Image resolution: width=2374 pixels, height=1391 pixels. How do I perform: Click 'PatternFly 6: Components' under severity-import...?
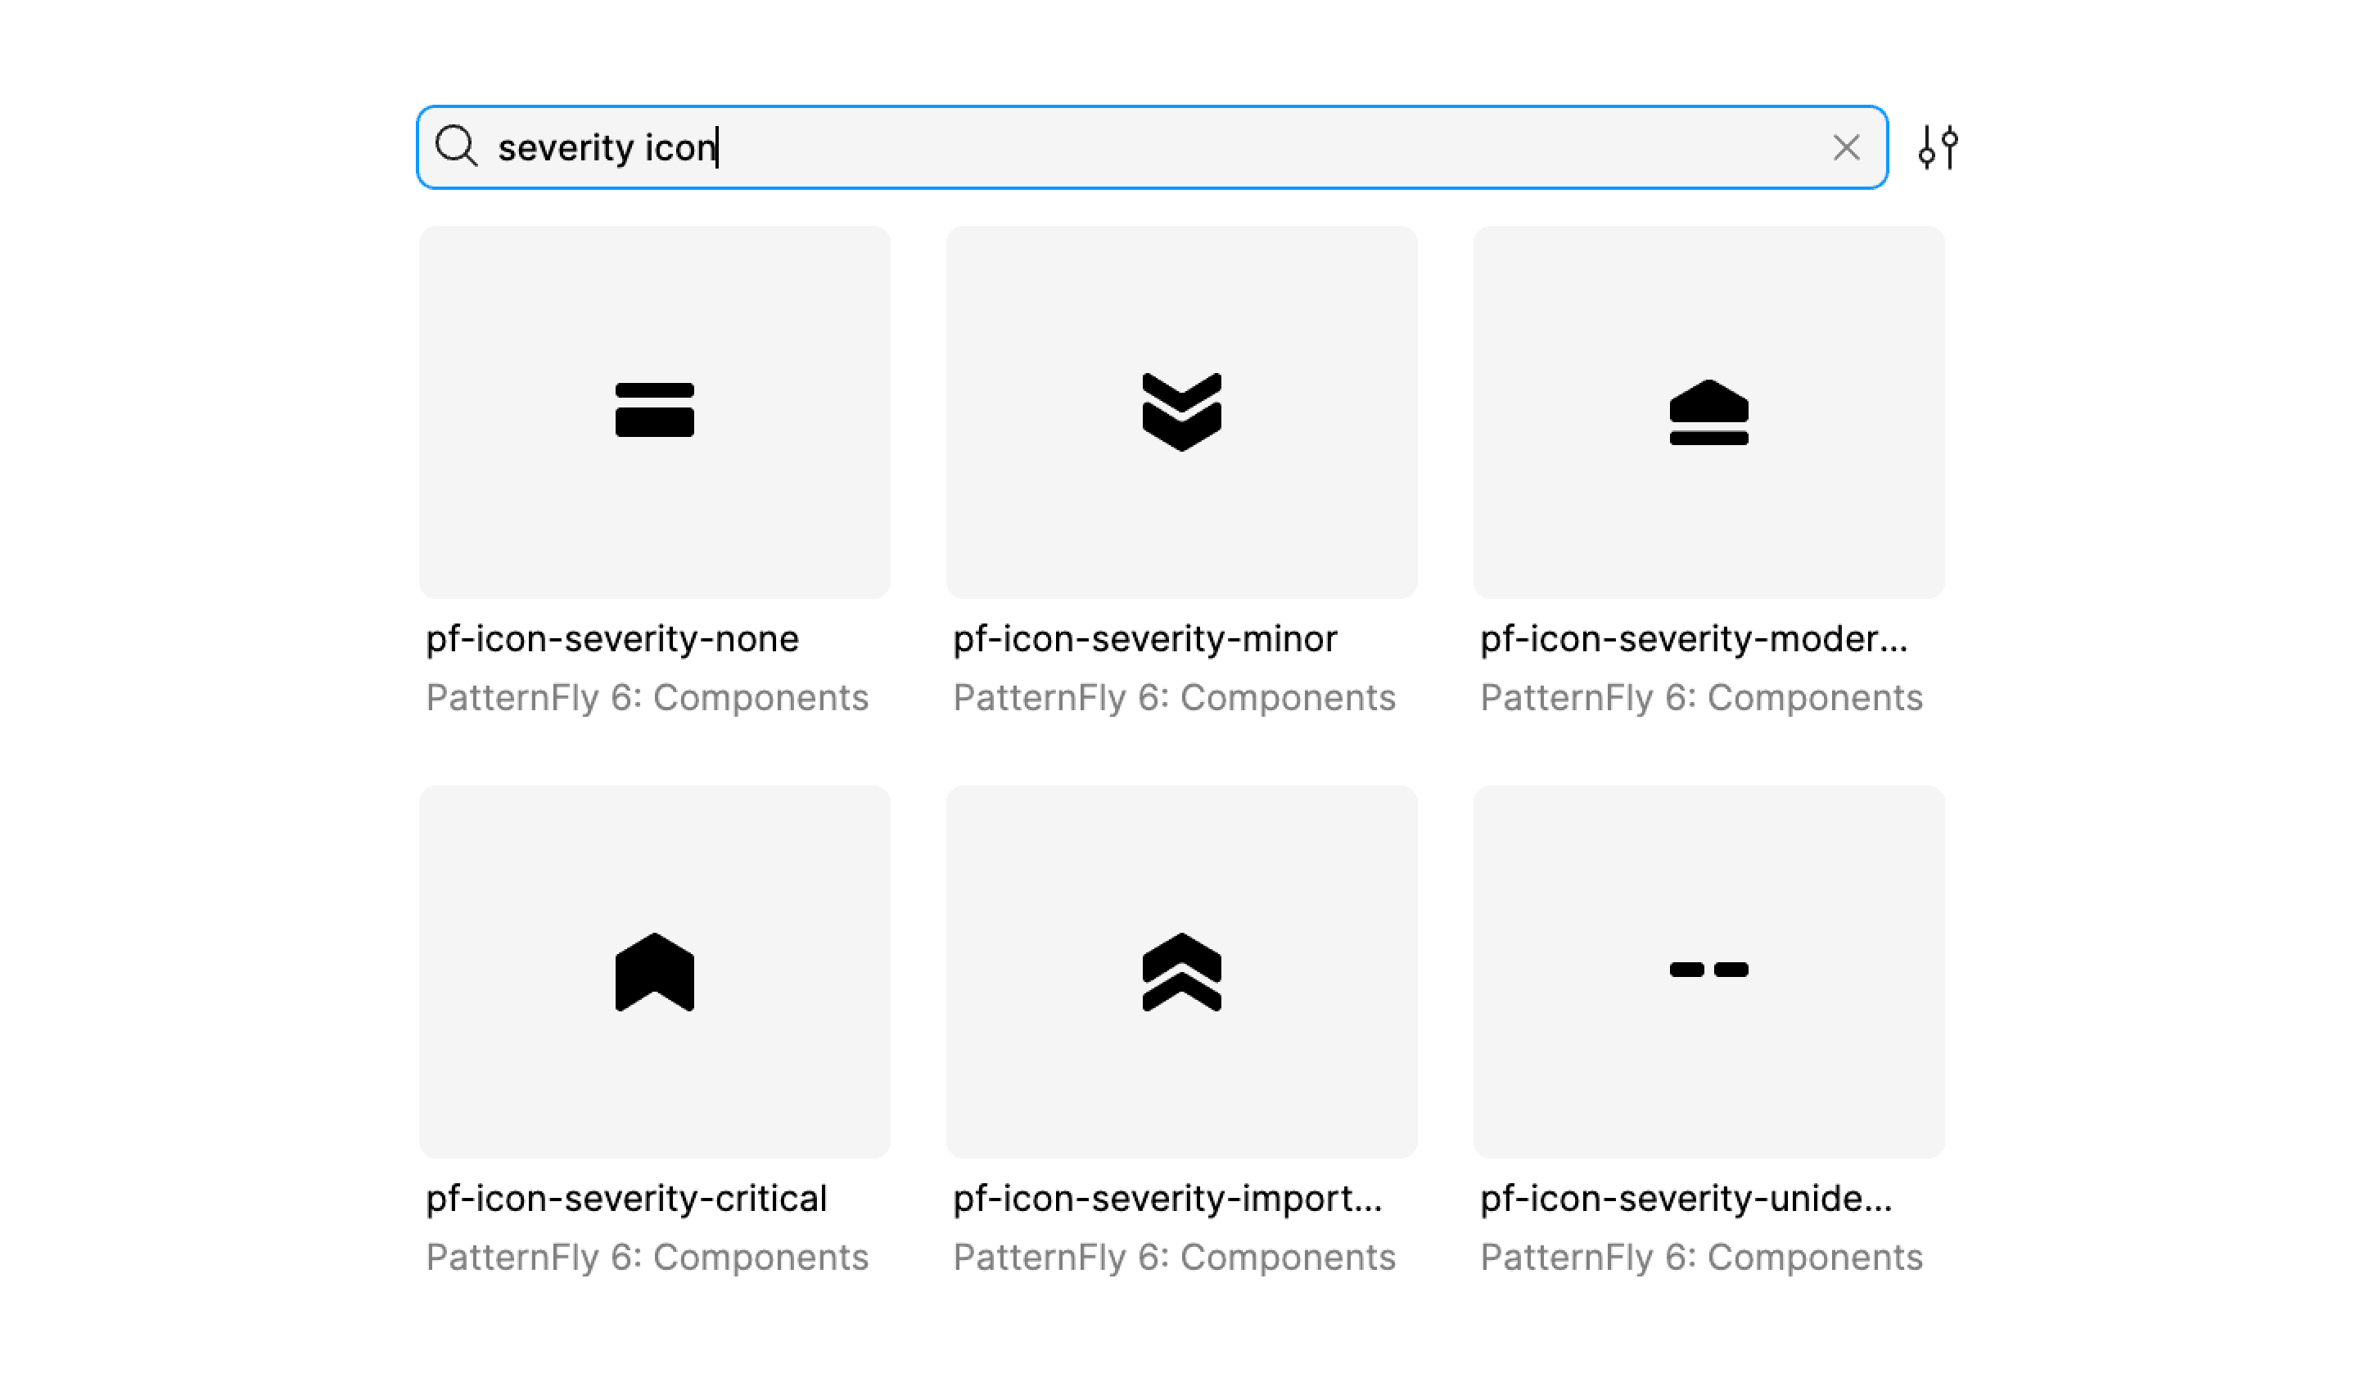click(1174, 1258)
